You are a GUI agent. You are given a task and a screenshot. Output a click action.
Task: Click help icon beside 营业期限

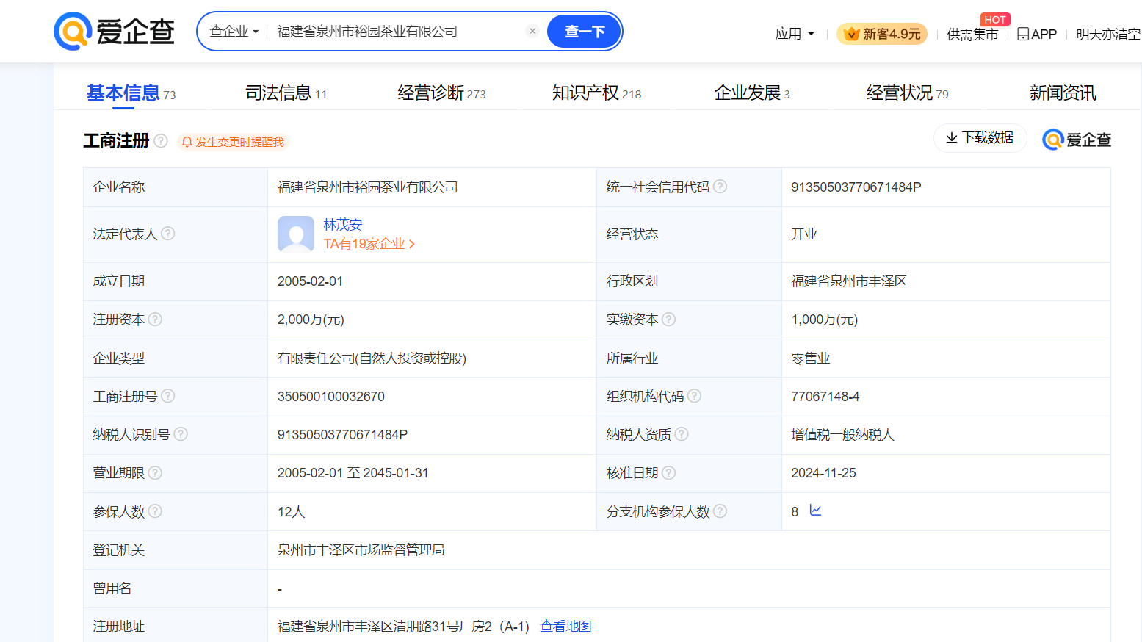[155, 473]
